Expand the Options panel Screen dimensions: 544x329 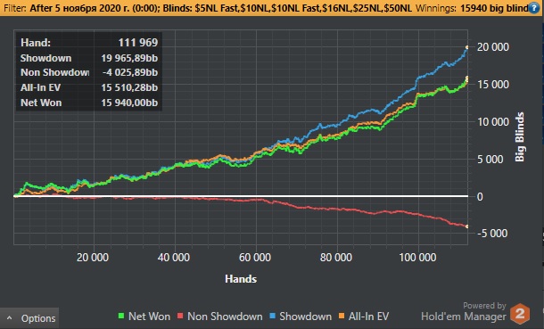point(29,318)
